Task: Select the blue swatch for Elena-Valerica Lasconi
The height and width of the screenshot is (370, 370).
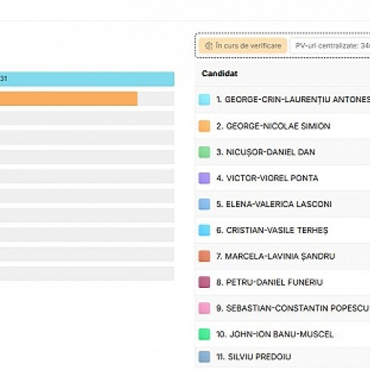Action: [x=204, y=204]
